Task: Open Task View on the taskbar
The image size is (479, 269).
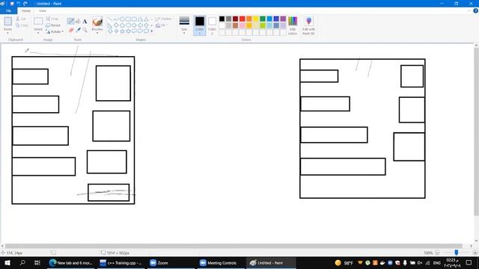Action: [37, 262]
